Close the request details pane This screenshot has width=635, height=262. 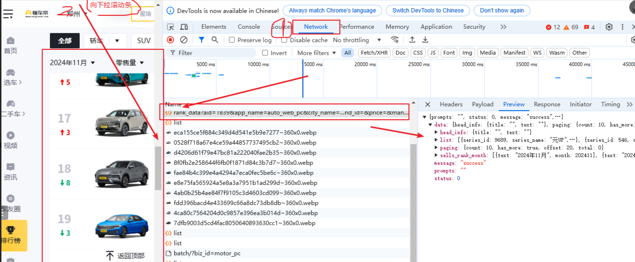[x=428, y=104]
